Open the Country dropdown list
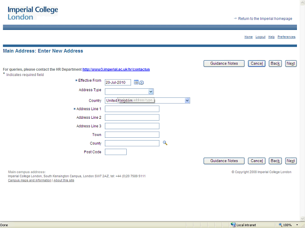The width and height of the screenshot is (305, 228). coord(187,101)
